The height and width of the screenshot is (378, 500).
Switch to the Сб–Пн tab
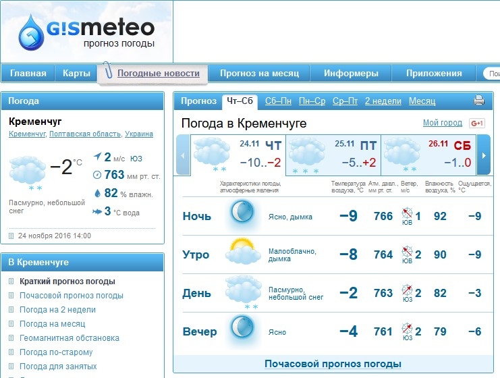[x=278, y=101]
